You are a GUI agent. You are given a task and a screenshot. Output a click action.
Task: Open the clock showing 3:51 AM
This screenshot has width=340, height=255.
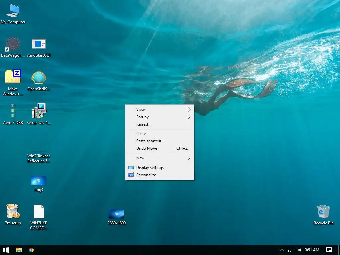pyautogui.click(x=312, y=250)
